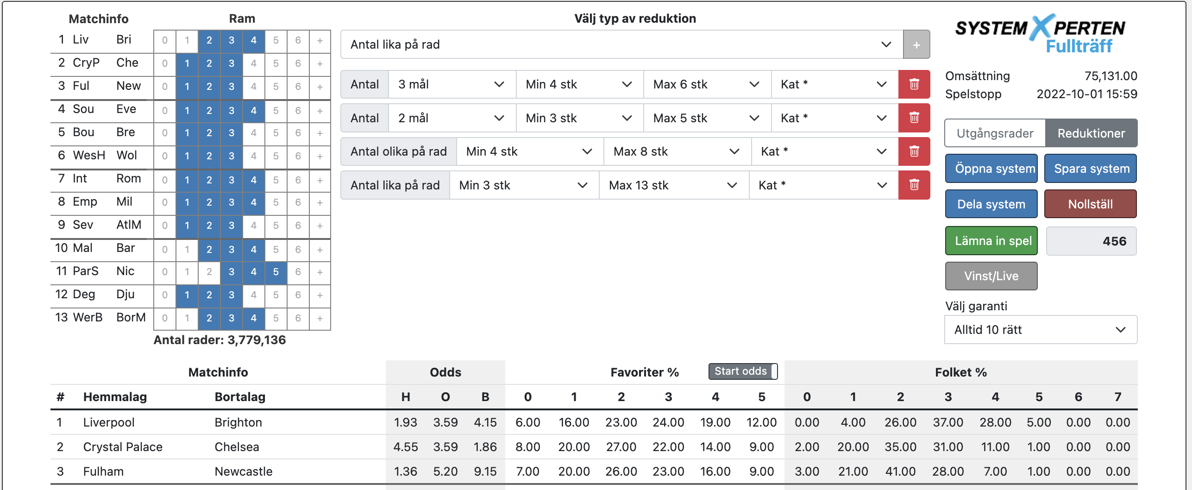Deselect goal count 4 for match 10 Mal-Bar

(253, 249)
